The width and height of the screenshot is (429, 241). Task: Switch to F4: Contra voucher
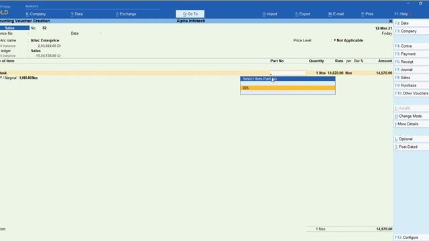pos(411,46)
